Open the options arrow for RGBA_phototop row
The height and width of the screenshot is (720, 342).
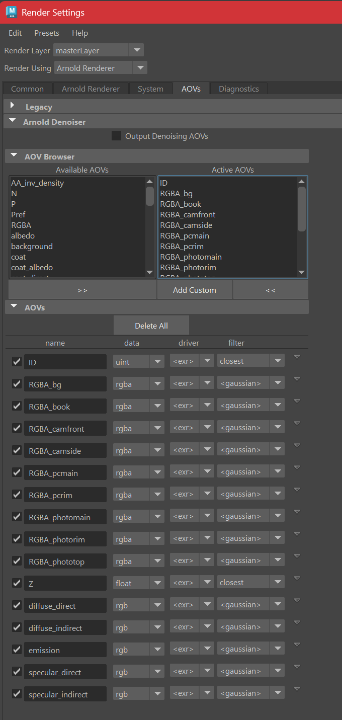click(x=297, y=556)
